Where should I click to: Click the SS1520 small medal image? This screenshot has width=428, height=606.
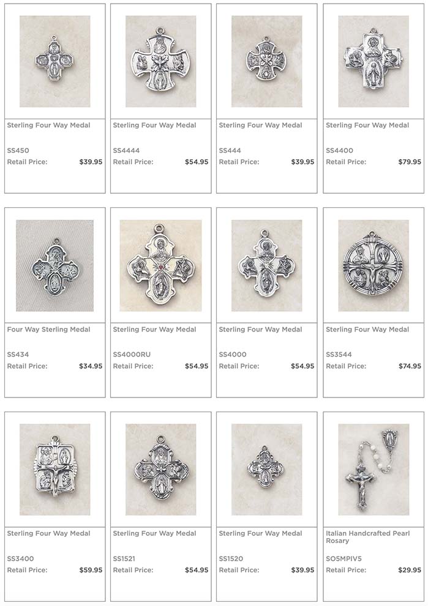[266, 470]
